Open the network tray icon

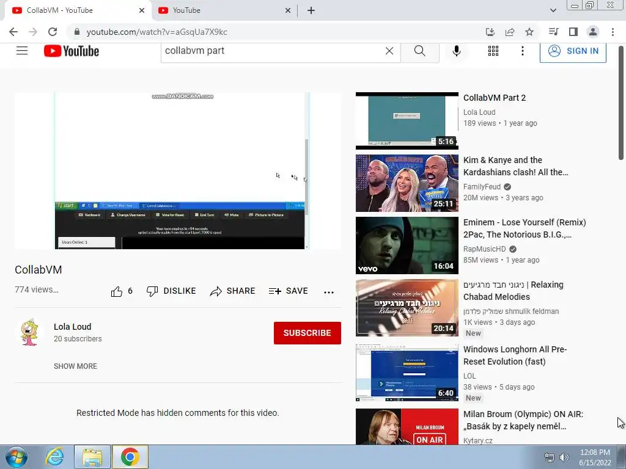click(x=550, y=457)
